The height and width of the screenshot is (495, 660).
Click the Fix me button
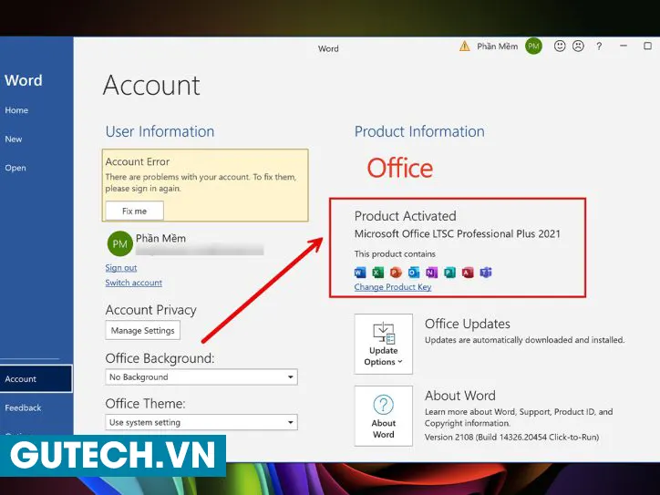(x=134, y=211)
